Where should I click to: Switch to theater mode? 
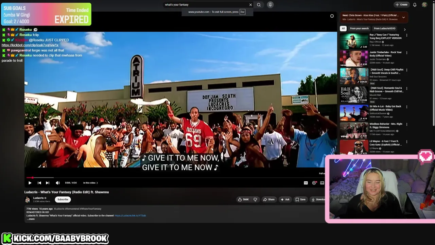(x=322, y=183)
